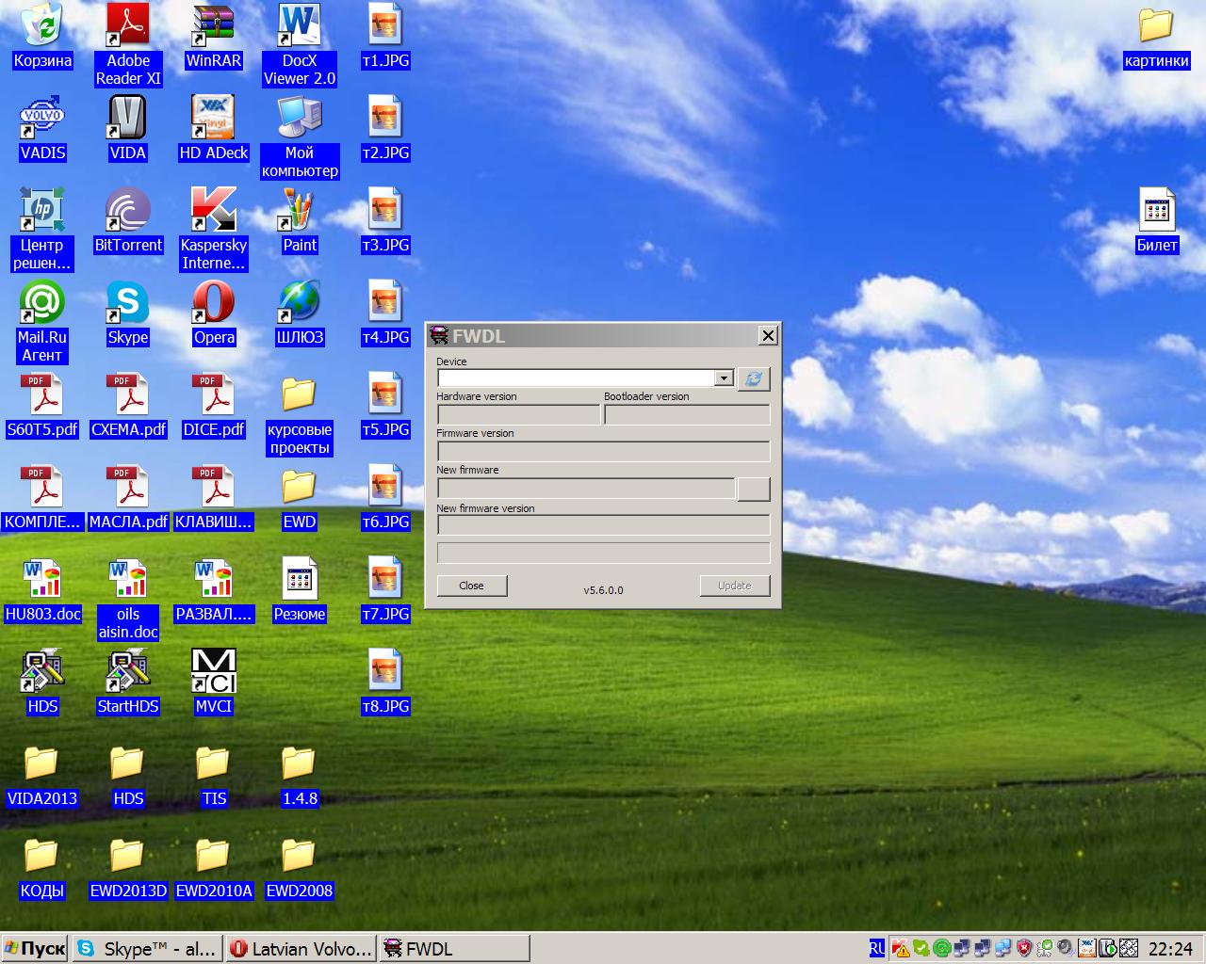Click the Update button
The width and height of the screenshot is (1206, 964).
click(x=735, y=586)
